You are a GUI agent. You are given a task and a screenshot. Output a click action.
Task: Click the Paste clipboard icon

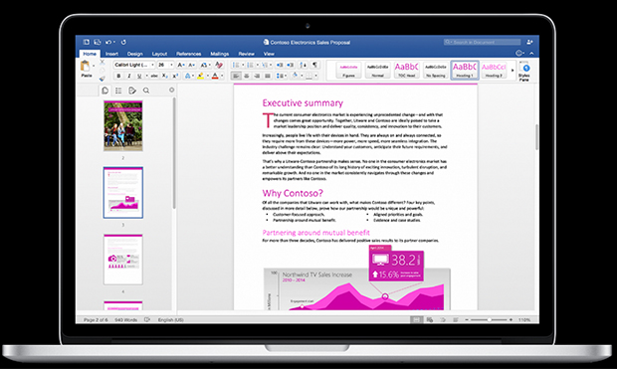[85, 66]
